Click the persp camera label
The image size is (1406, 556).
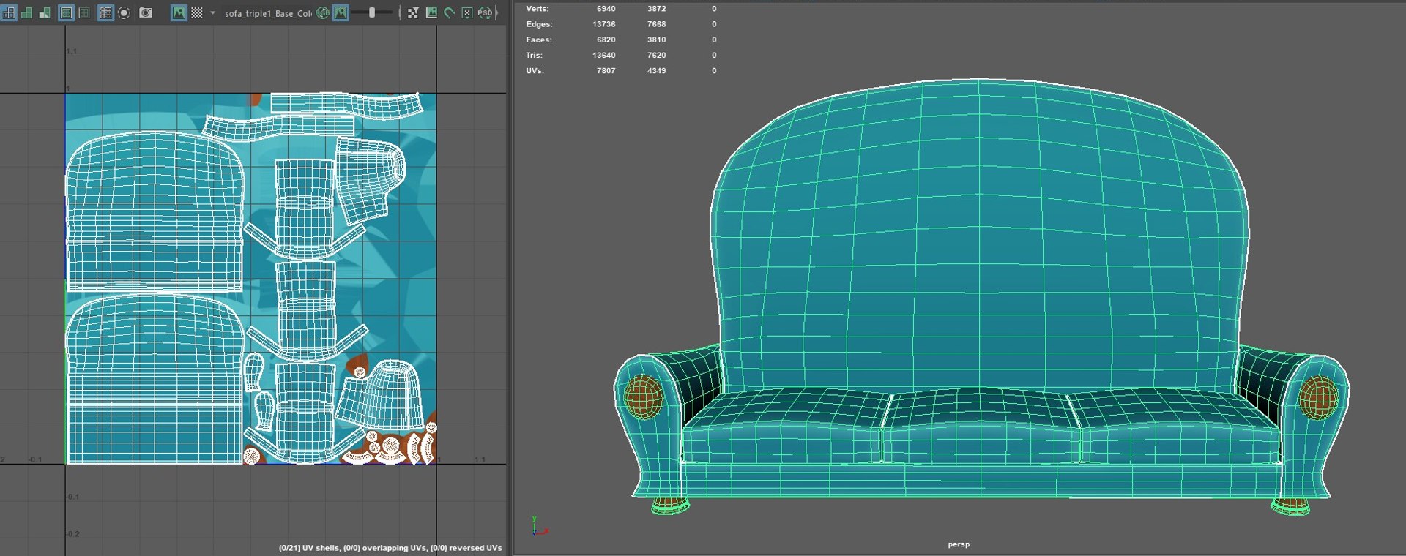[959, 544]
